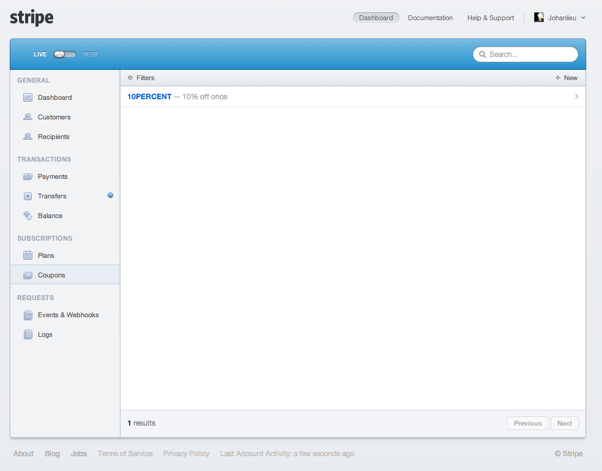Click the Plans calendar icon
Image resolution: width=602 pixels, height=471 pixels.
(28, 255)
